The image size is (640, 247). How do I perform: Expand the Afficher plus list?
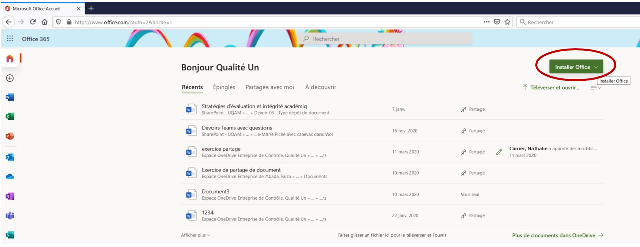pyautogui.click(x=196, y=235)
